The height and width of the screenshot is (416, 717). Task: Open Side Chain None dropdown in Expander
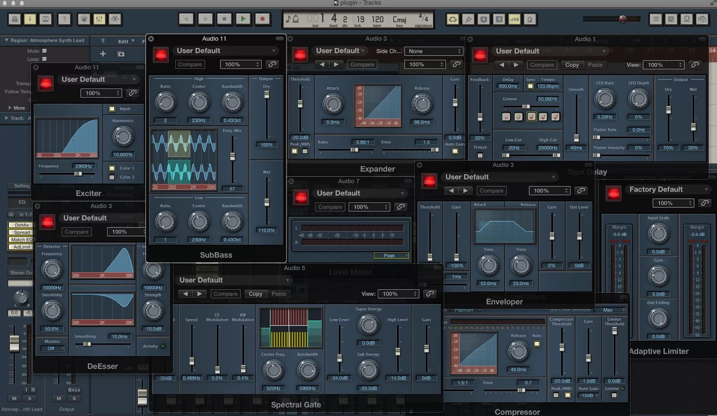(433, 51)
